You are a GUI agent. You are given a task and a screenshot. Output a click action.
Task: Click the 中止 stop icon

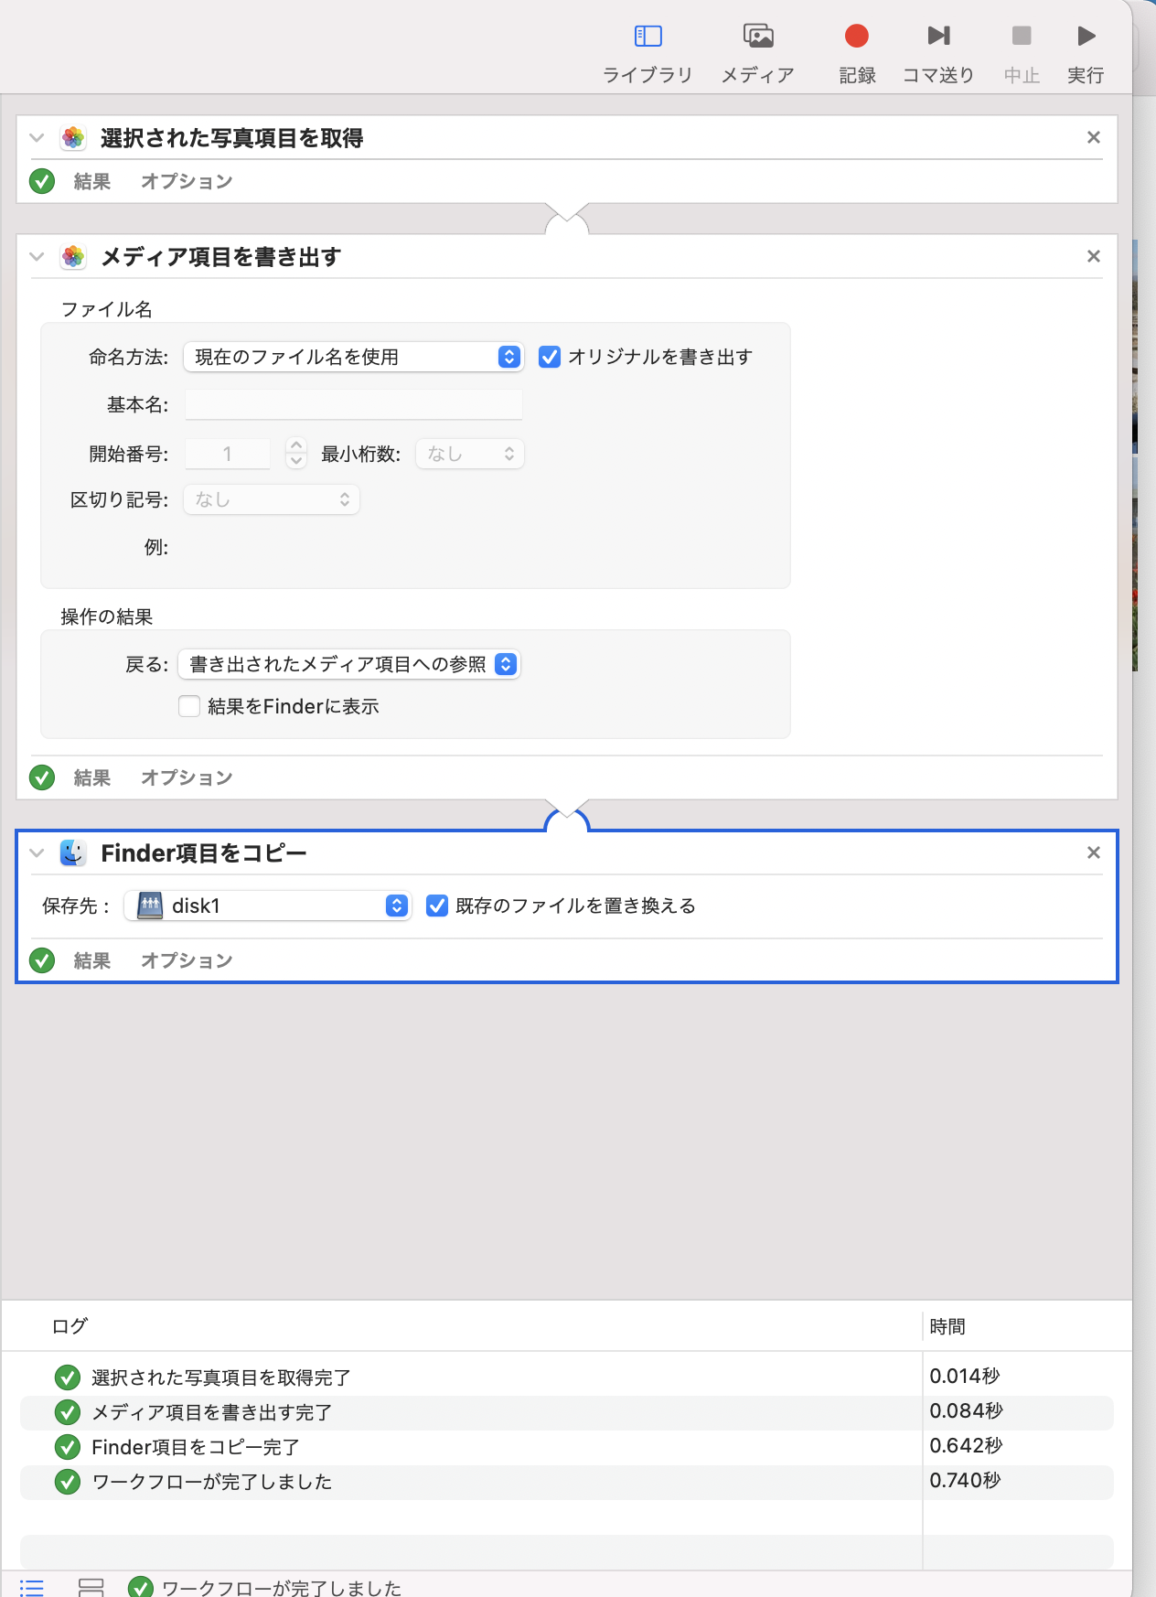click(1022, 37)
